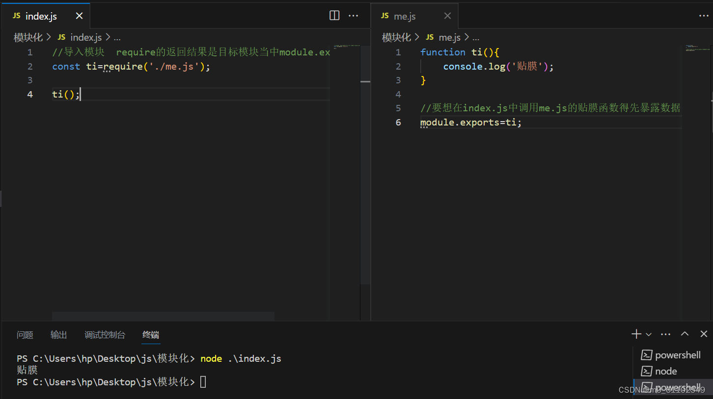This screenshot has width=713, height=399.
Task: Open the terminal launch profile dropdown chevron
Action: (648, 334)
